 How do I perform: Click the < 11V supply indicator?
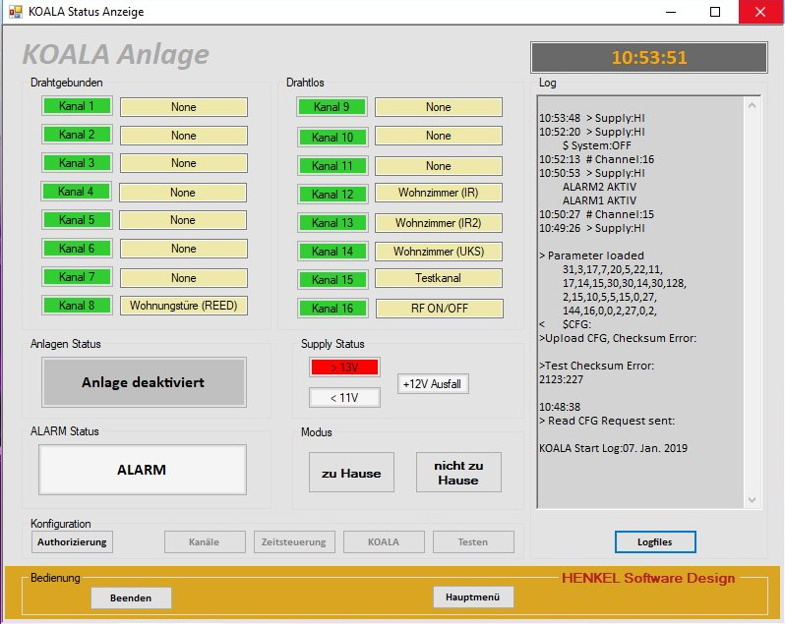point(344,398)
